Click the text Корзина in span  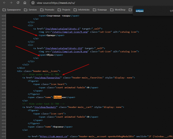[x=58, y=127]
